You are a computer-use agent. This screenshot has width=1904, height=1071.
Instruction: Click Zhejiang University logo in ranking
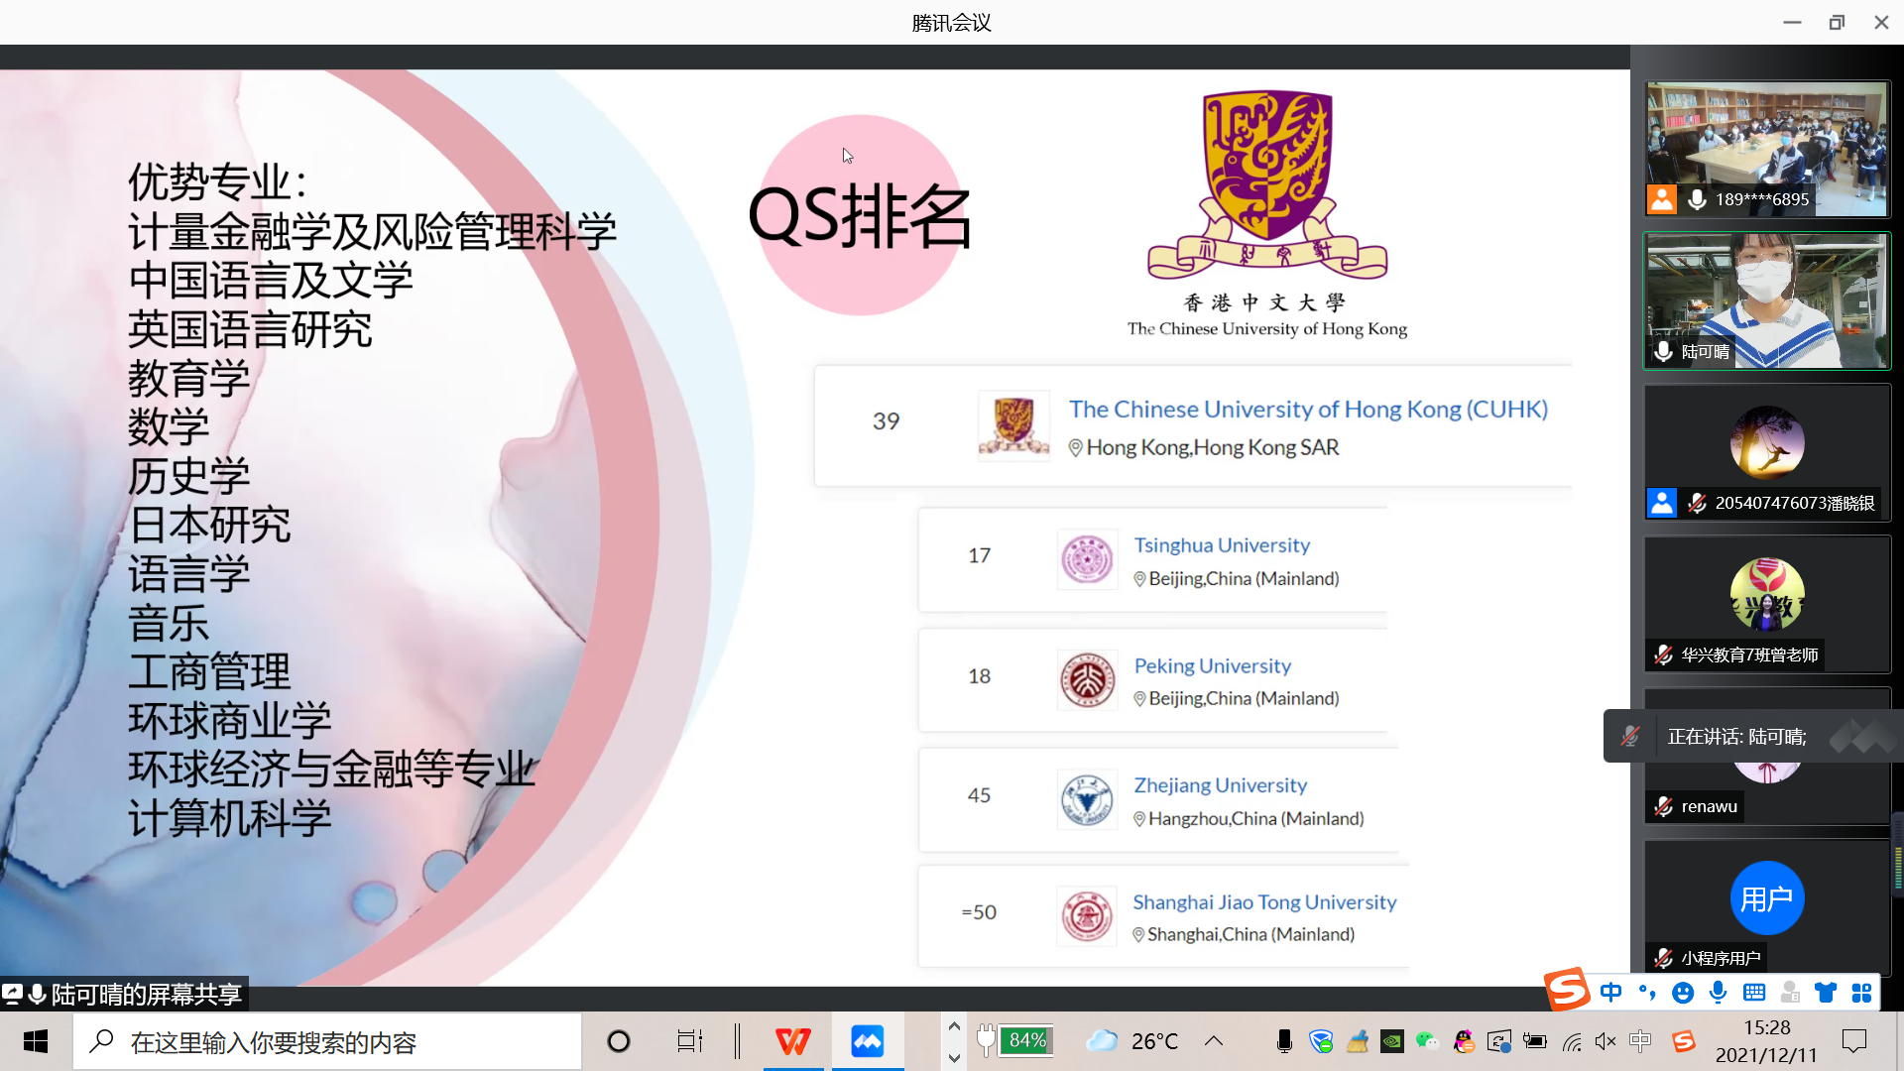[1087, 799]
